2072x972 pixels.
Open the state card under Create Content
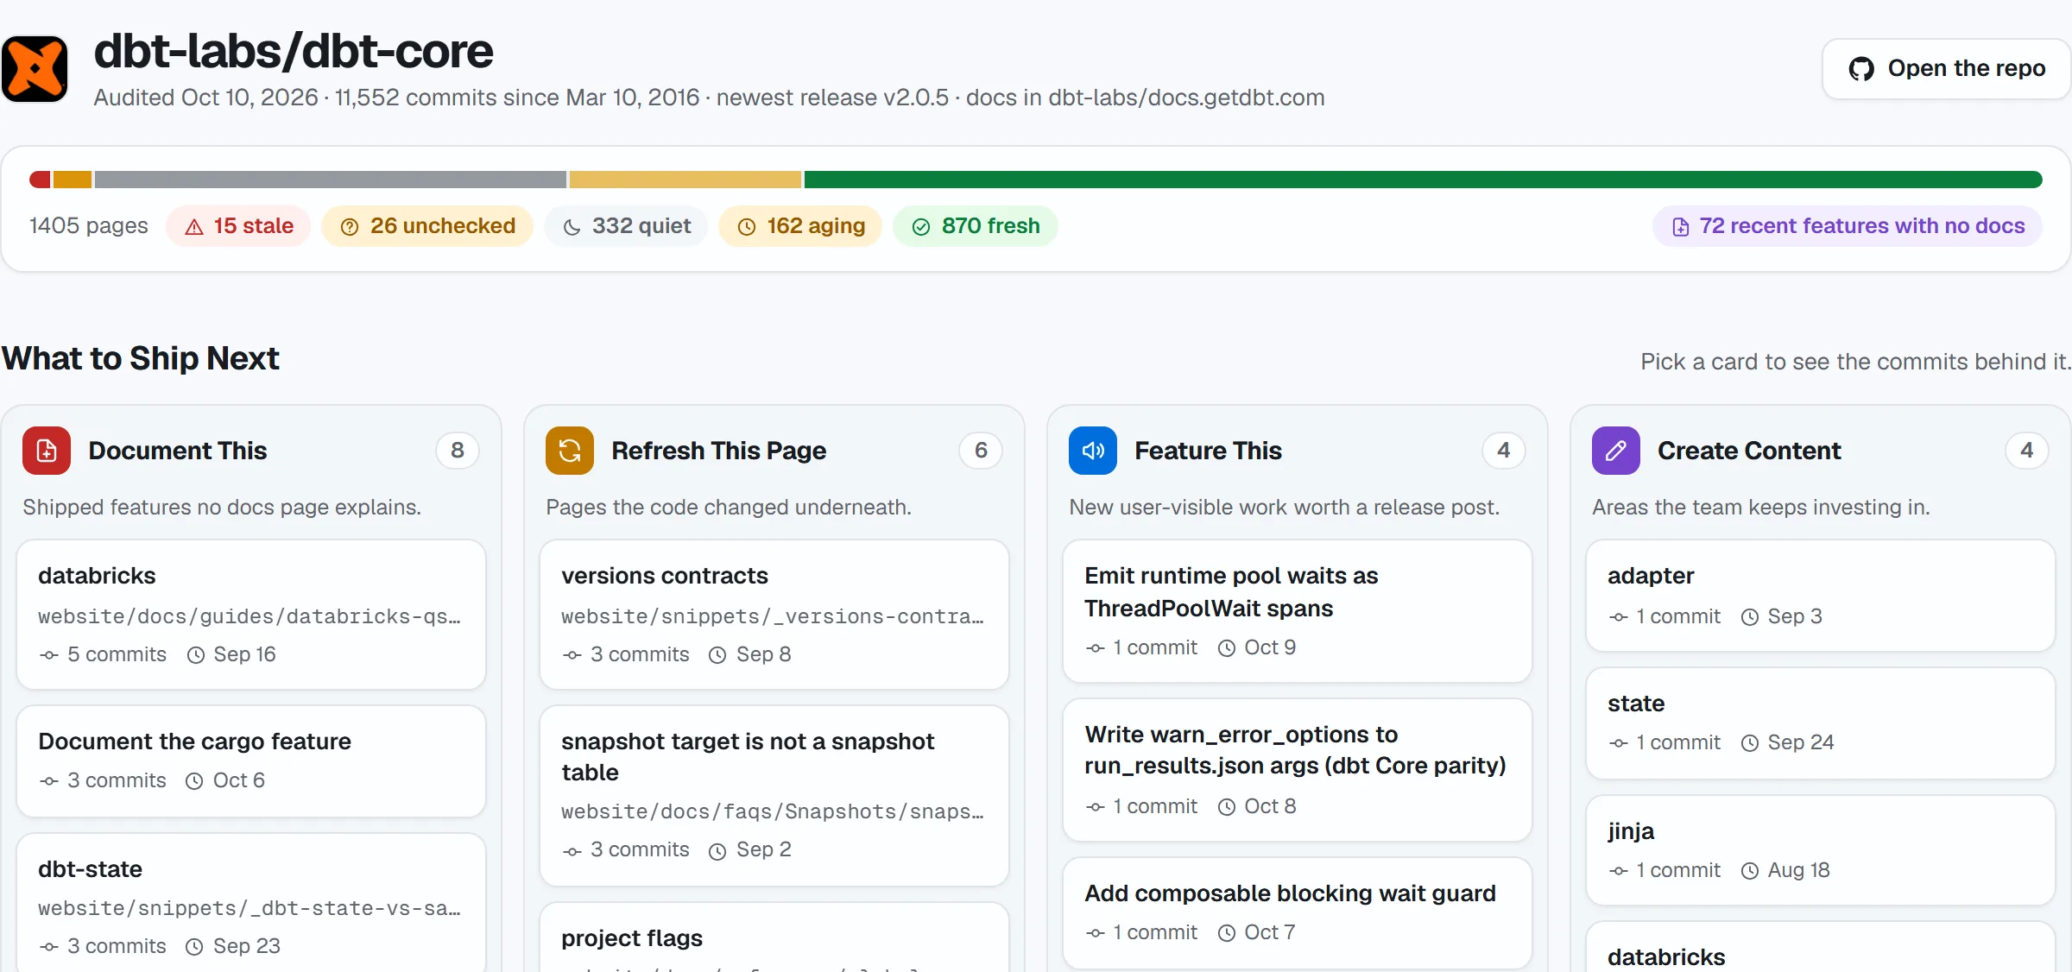point(1821,723)
